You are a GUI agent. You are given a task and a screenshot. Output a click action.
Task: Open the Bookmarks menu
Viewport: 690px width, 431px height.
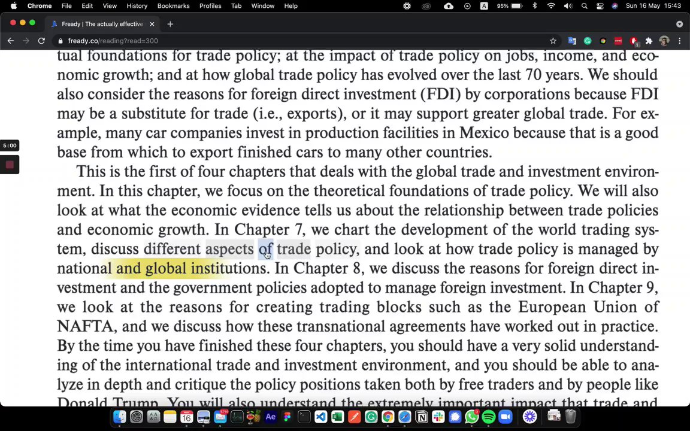click(173, 6)
